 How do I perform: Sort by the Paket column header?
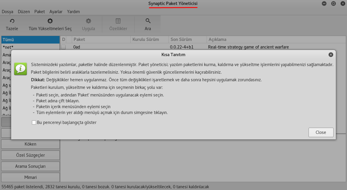101,39
